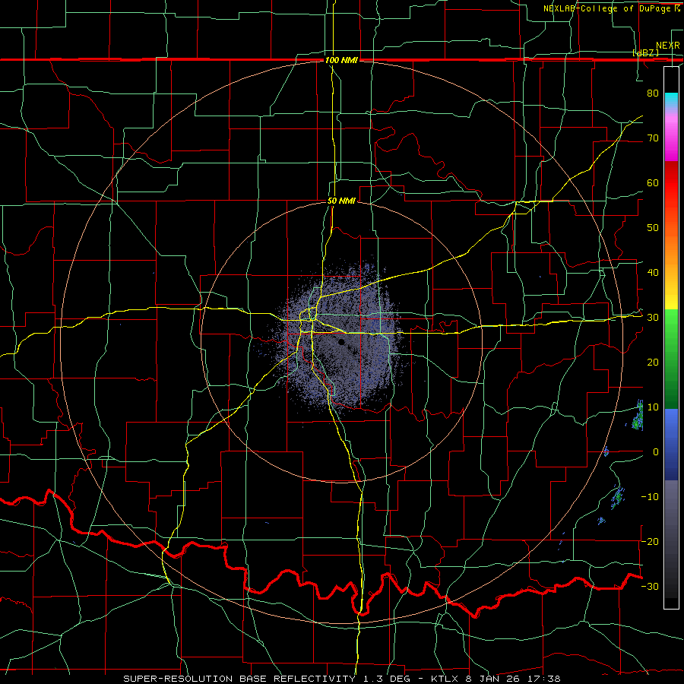Click the 70 value on the dBZ scale
684x684 pixels.
click(653, 138)
